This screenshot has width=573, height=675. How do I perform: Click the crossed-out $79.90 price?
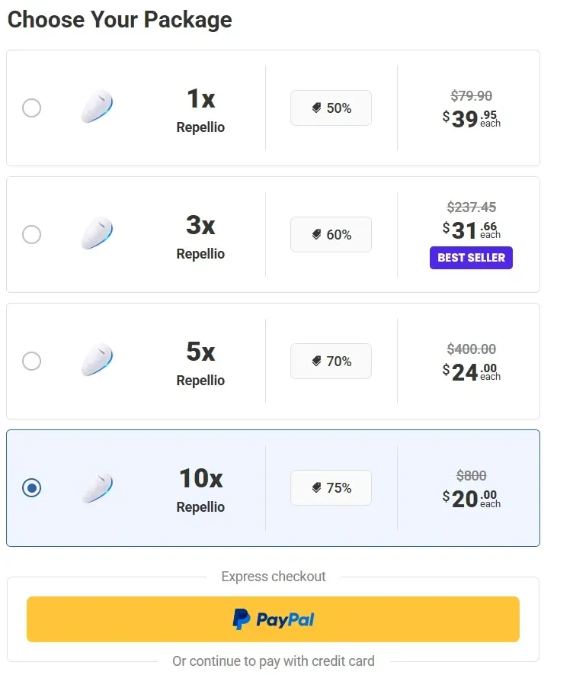click(469, 95)
